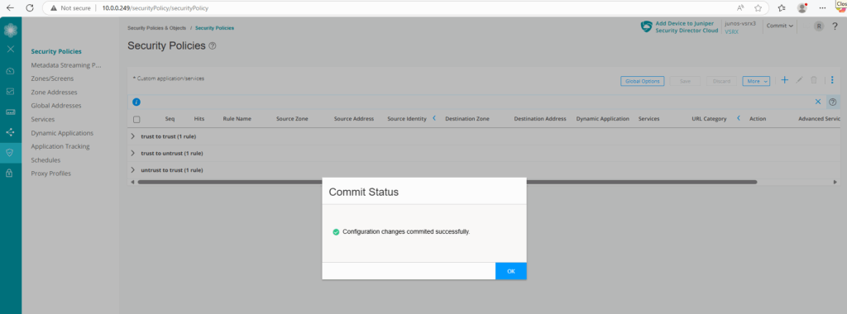Click the Action column header

pos(758,119)
